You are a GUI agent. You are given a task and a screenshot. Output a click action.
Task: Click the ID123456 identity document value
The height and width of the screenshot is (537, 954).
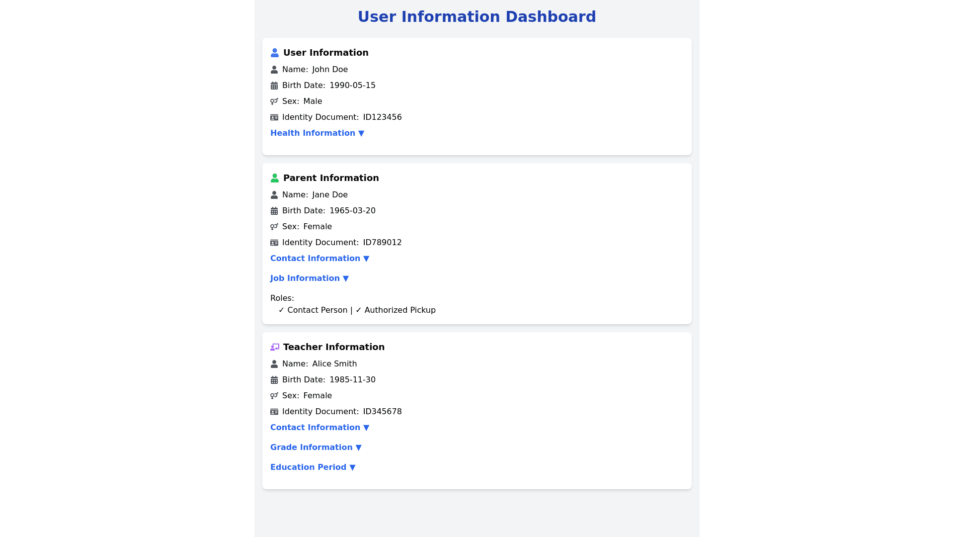pyautogui.click(x=382, y=117)
